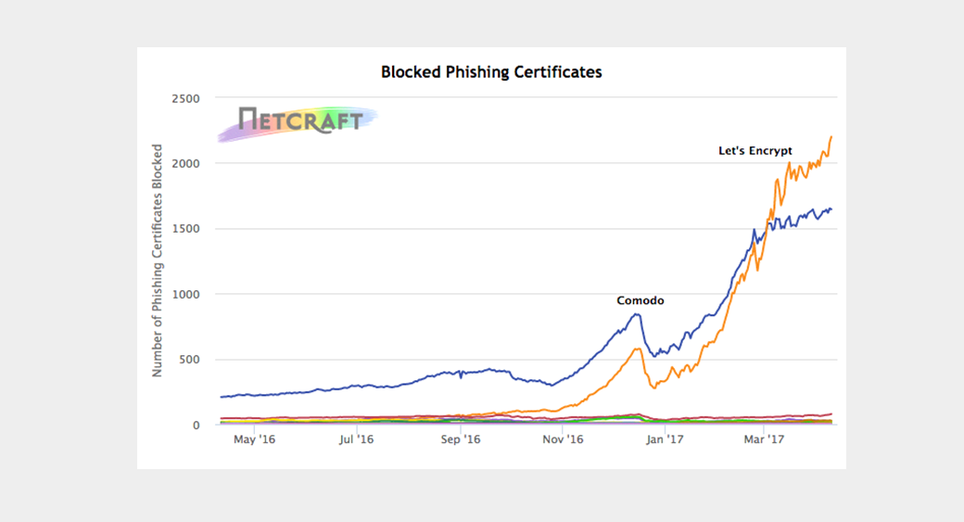
Task: Click the 2000 y-axis tick label
Action: tap(186, 163)
